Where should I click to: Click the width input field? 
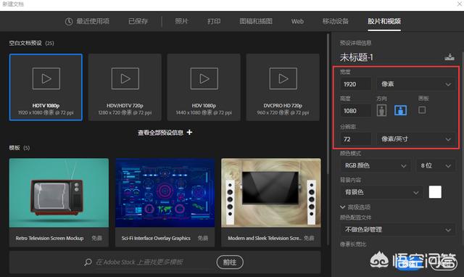356,84
